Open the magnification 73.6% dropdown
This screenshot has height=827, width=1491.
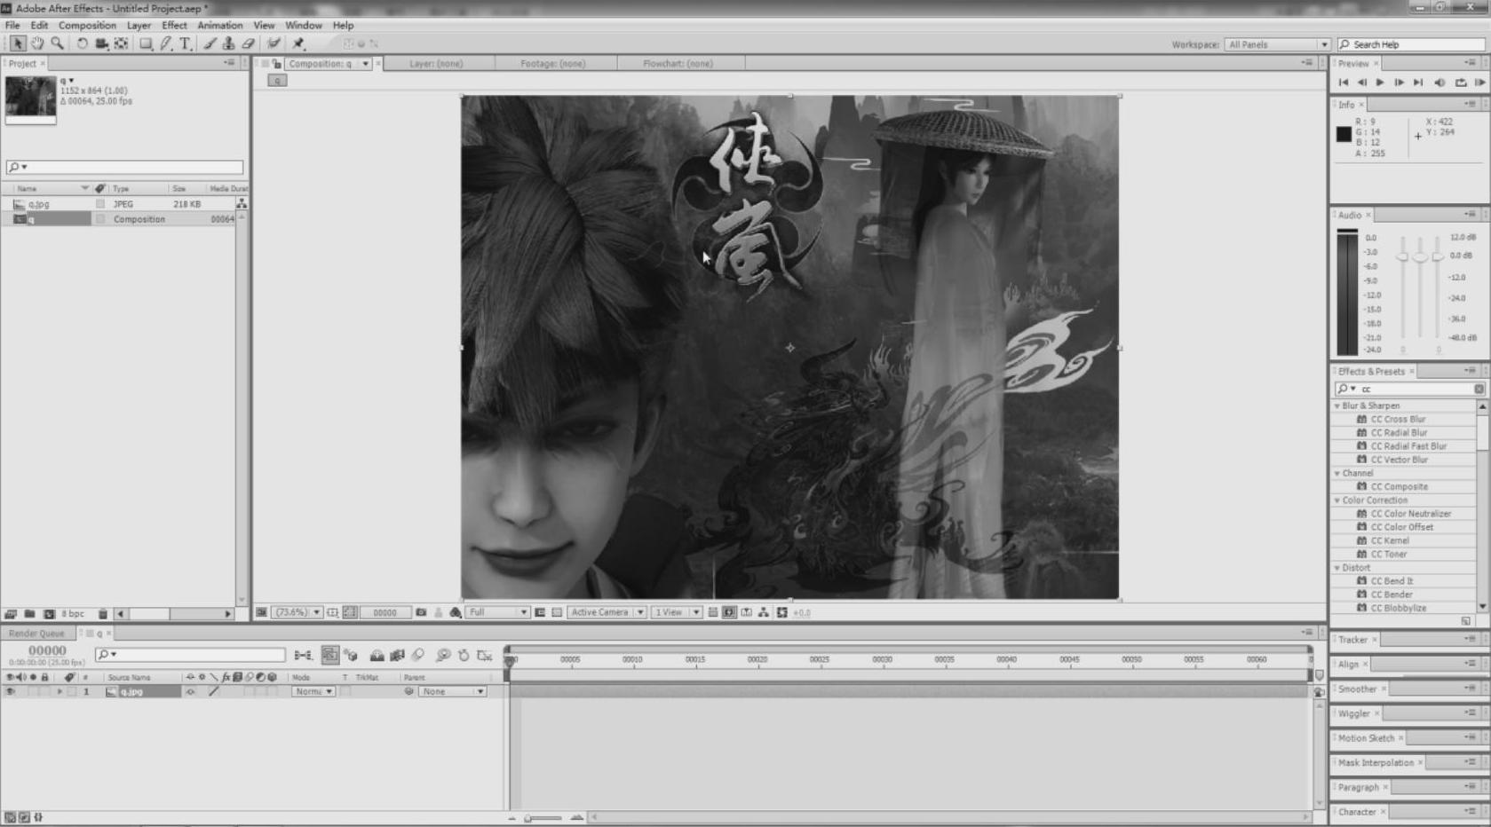pos(297,612)
